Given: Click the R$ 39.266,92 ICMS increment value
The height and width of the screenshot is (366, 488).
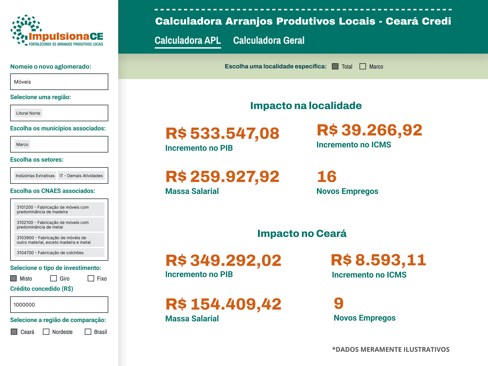Looking at the screenshot, I should (370, 130).
